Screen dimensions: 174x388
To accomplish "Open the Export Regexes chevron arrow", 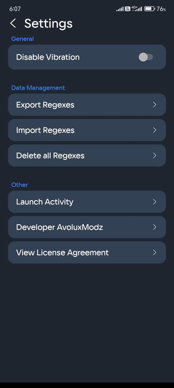I will tap(154, 105).
